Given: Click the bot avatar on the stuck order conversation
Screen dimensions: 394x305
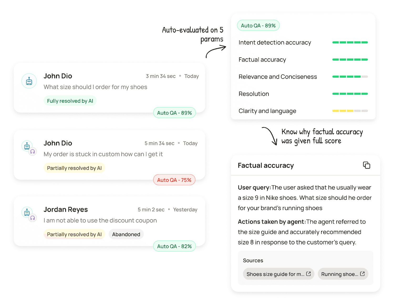Looking at the screenshot, I should point(27,146).
